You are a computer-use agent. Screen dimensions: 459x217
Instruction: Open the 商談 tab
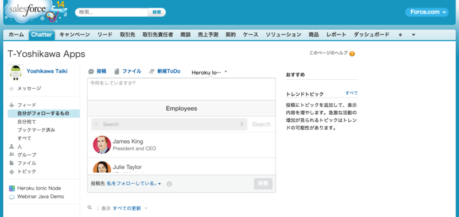click(185, 34)
